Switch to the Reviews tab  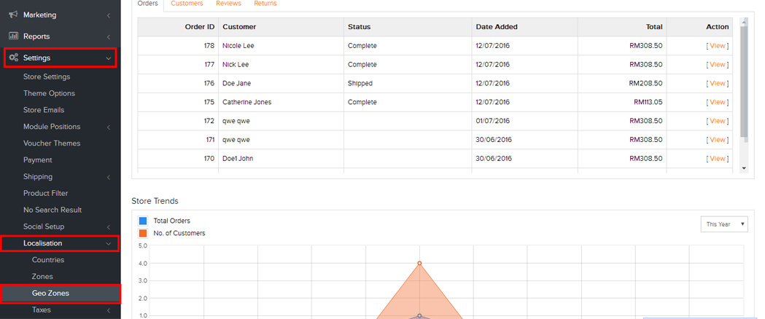(228, 4)
